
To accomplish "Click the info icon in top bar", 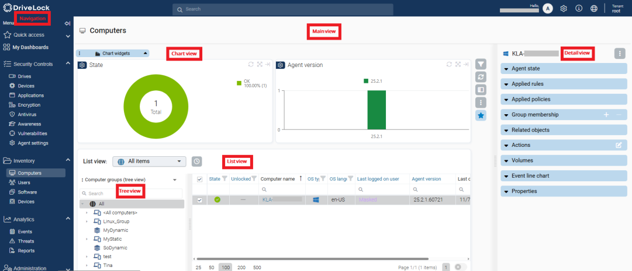I will pos(579,9).
